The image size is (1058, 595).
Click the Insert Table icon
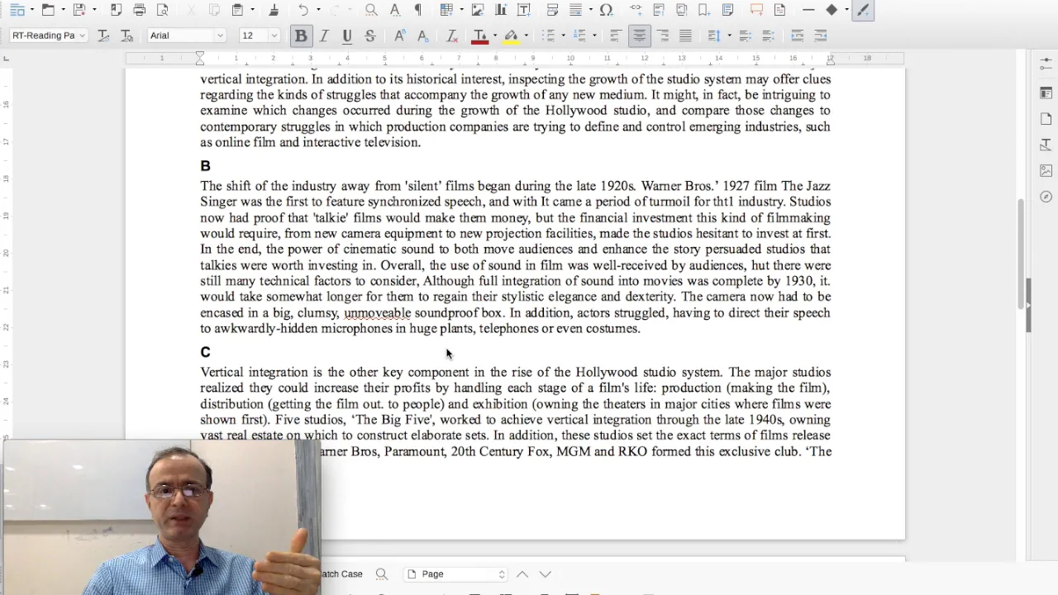(446, 10)
